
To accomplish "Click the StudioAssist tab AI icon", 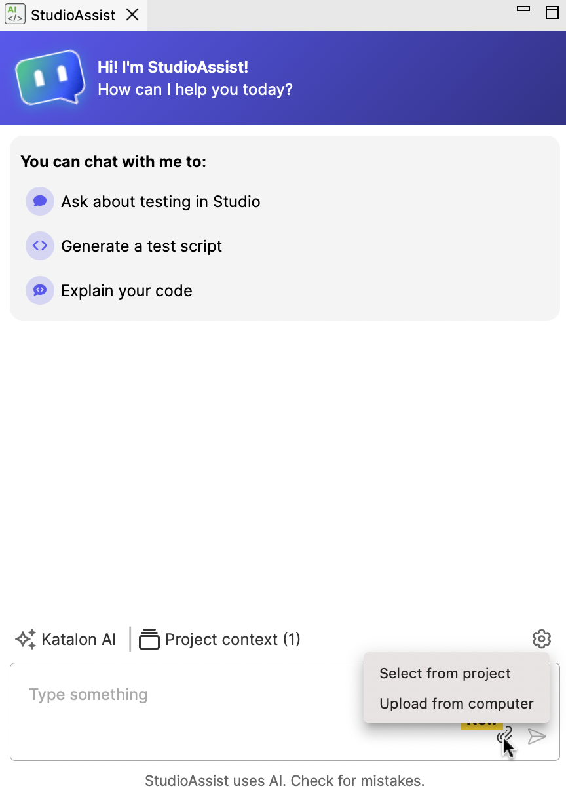I will click(x=14, y=14).
